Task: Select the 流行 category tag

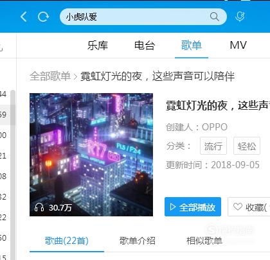Action: [x=213, y=146]
